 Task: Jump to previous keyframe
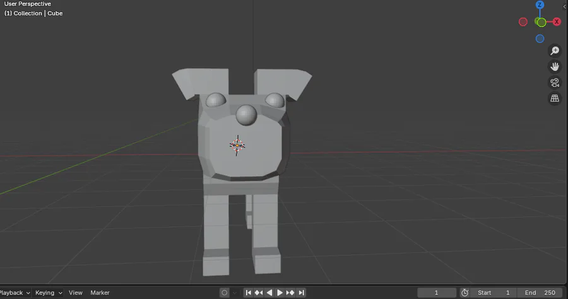click(259, 293)
